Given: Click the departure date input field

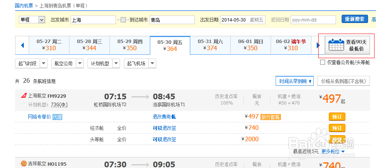Looking at the screenshot, I should (243, 20).
